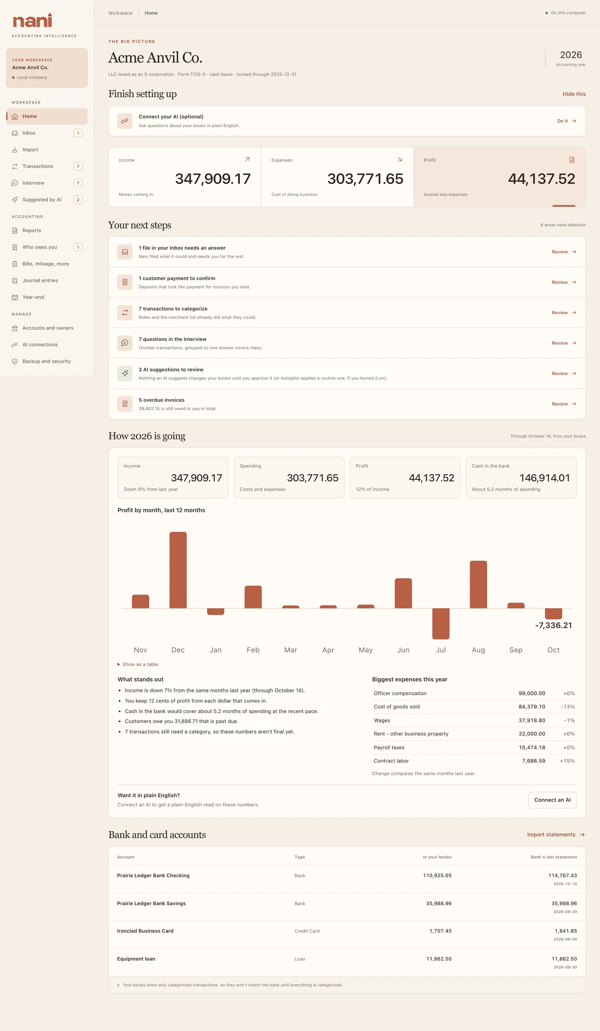Click the AI connections link icon in sidebar
600x1031 pixels.
pyautogui.click(x=15, y=345)
